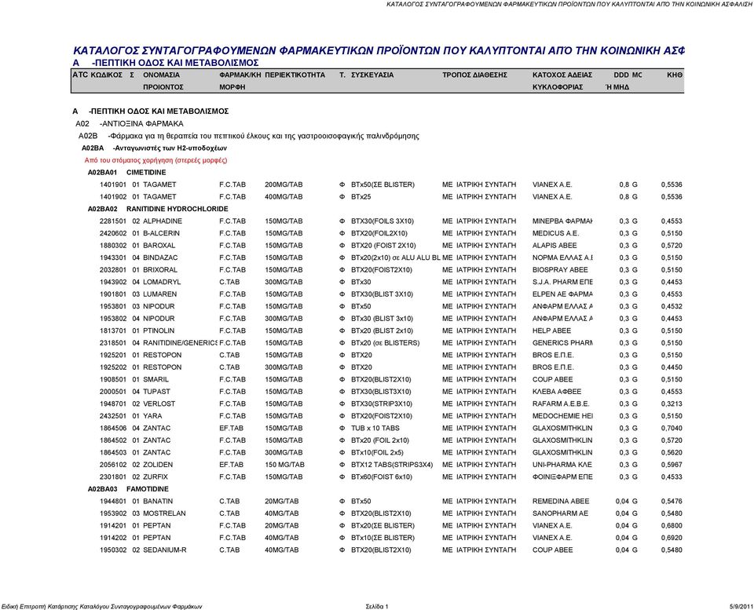Click the BTx60(FOIST 6x10) packaging cell
Screen dimensions: 754x610
[382, 477]
